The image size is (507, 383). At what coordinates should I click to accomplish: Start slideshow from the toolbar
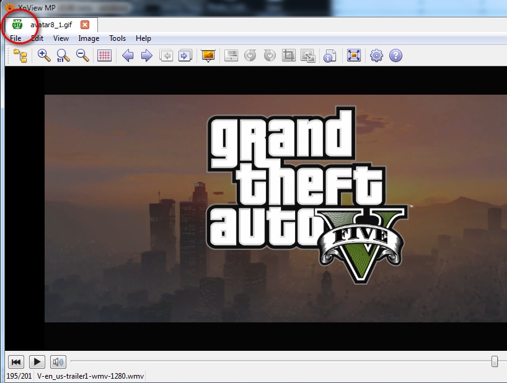coord(208,56)
